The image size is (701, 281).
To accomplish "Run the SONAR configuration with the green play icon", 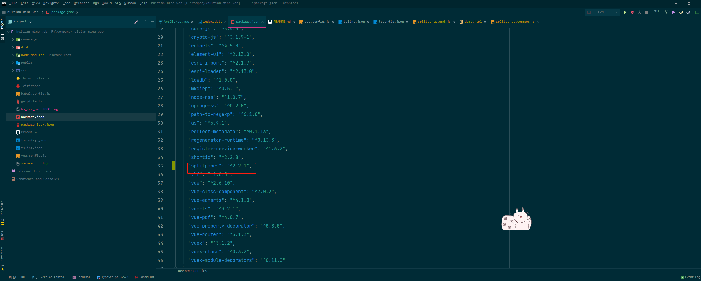I will pyautogui.click(x=625, y=12).
